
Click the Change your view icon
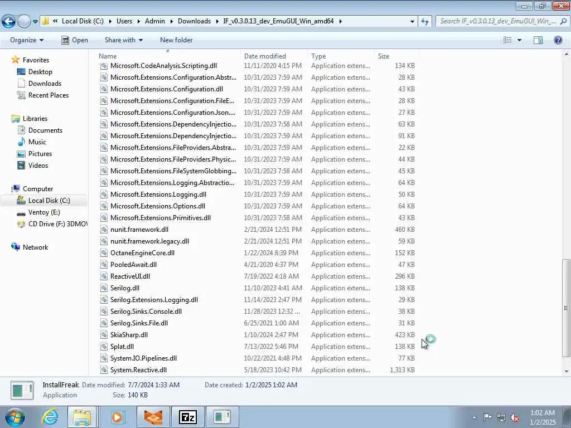[x=507, y=40]
